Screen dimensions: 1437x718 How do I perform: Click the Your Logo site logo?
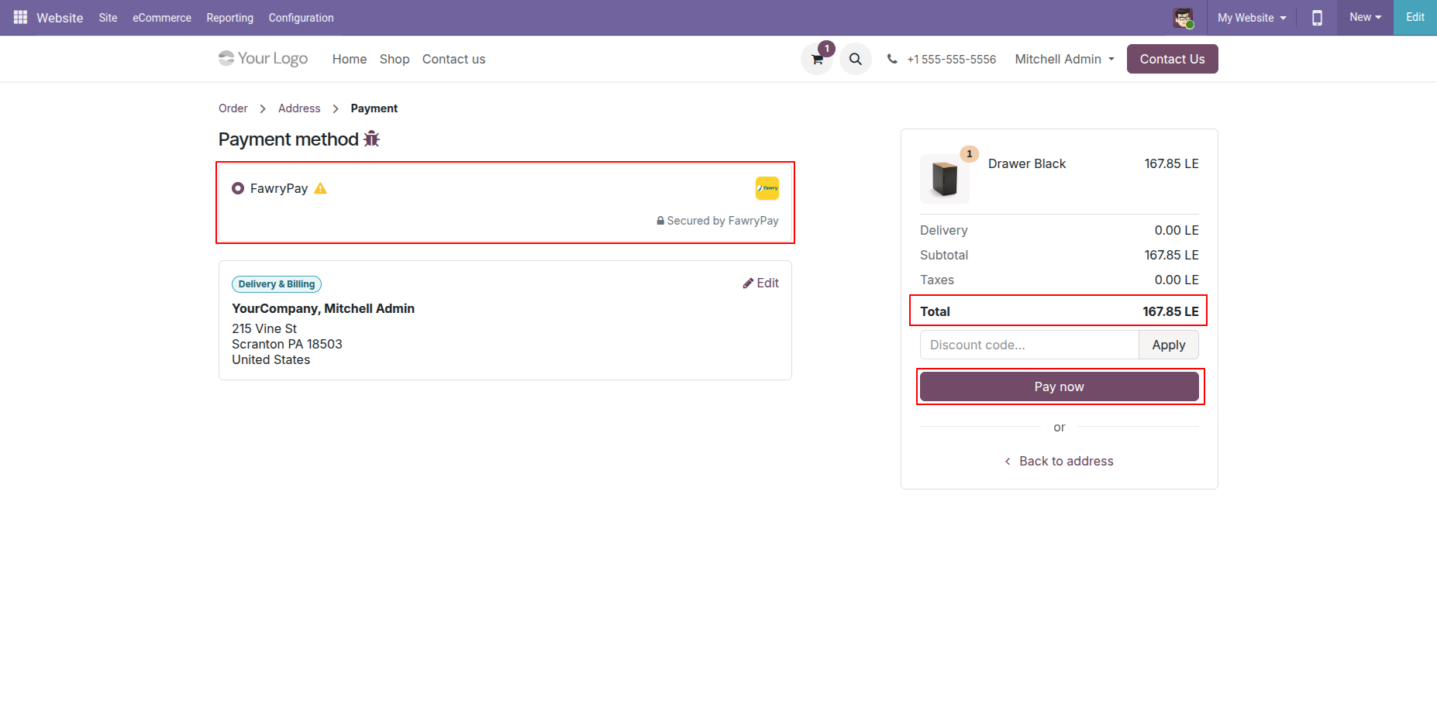click(x=263, y=59)
